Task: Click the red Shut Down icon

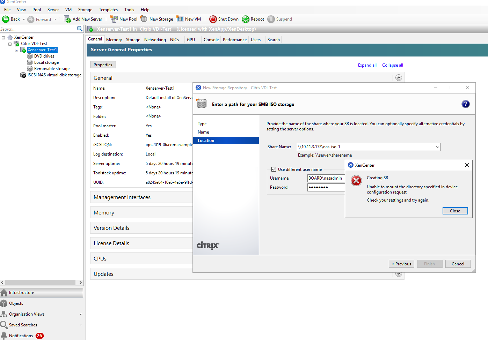Action: 213,19
